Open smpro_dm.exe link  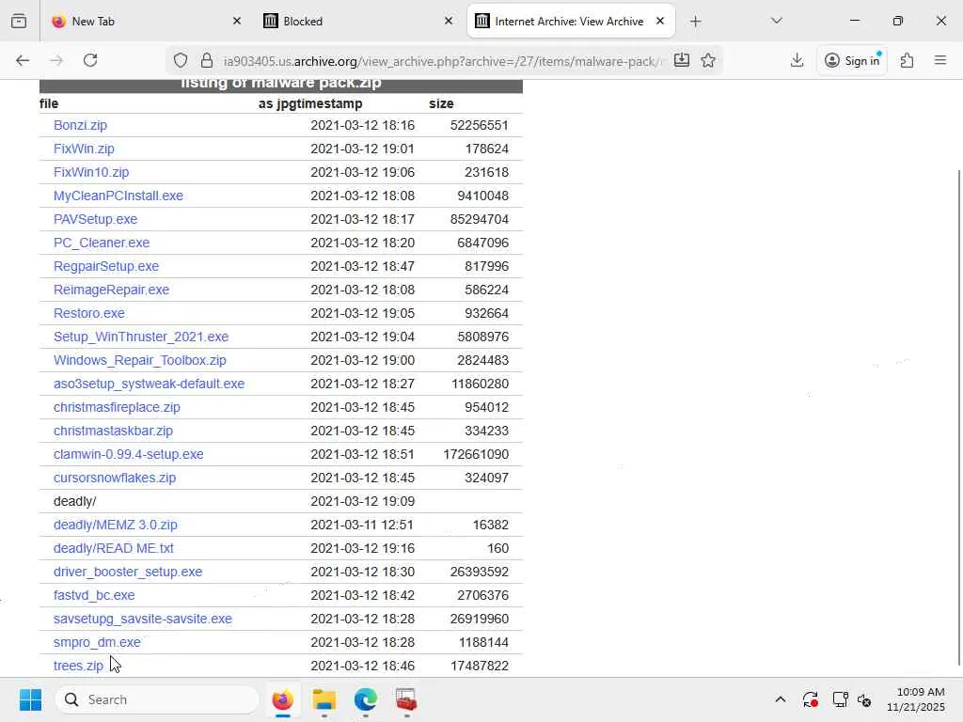coord(97,642)
